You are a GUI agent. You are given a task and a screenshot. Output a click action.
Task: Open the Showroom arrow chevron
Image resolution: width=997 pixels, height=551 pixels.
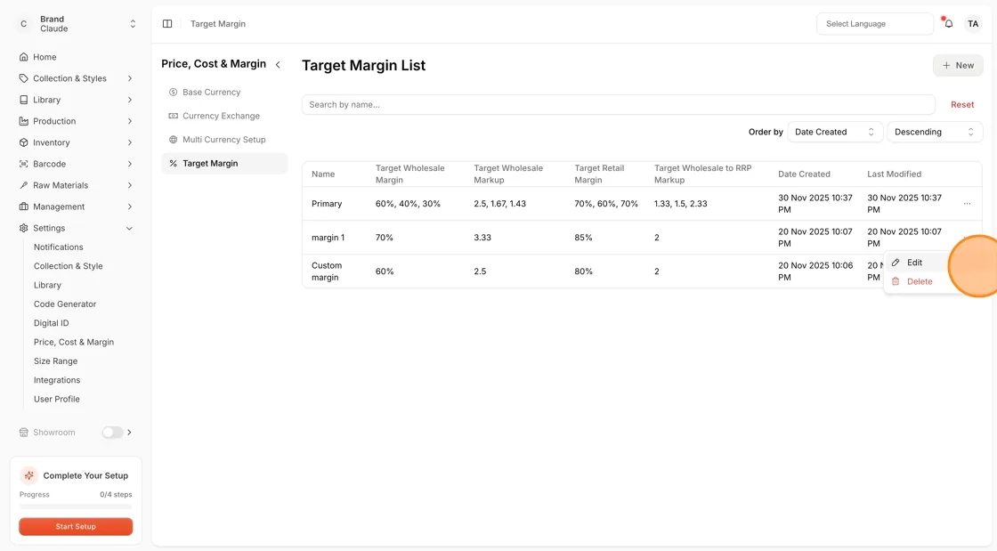click(x=130, y=432)
